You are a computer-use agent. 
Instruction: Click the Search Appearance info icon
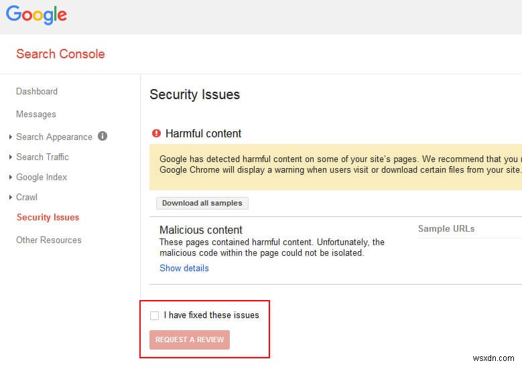[x=103, y=136]
